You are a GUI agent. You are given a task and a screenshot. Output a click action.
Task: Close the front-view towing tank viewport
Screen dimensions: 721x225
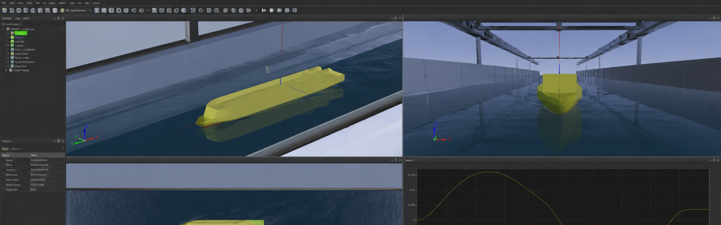[718, 18]
